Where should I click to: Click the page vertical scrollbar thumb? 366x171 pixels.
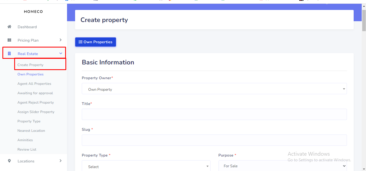(364, 20)
